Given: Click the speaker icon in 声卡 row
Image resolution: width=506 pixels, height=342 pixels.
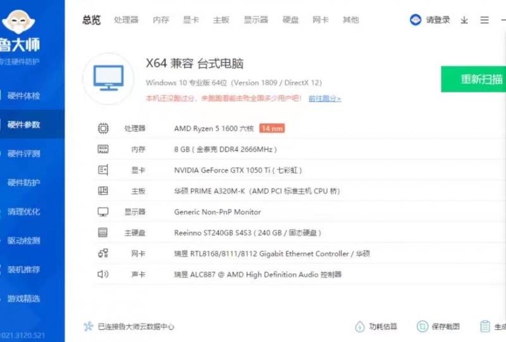Looking at the screenshot, I should tap(103, 274).
